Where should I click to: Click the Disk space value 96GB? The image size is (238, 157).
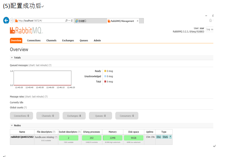click(133, 138)
